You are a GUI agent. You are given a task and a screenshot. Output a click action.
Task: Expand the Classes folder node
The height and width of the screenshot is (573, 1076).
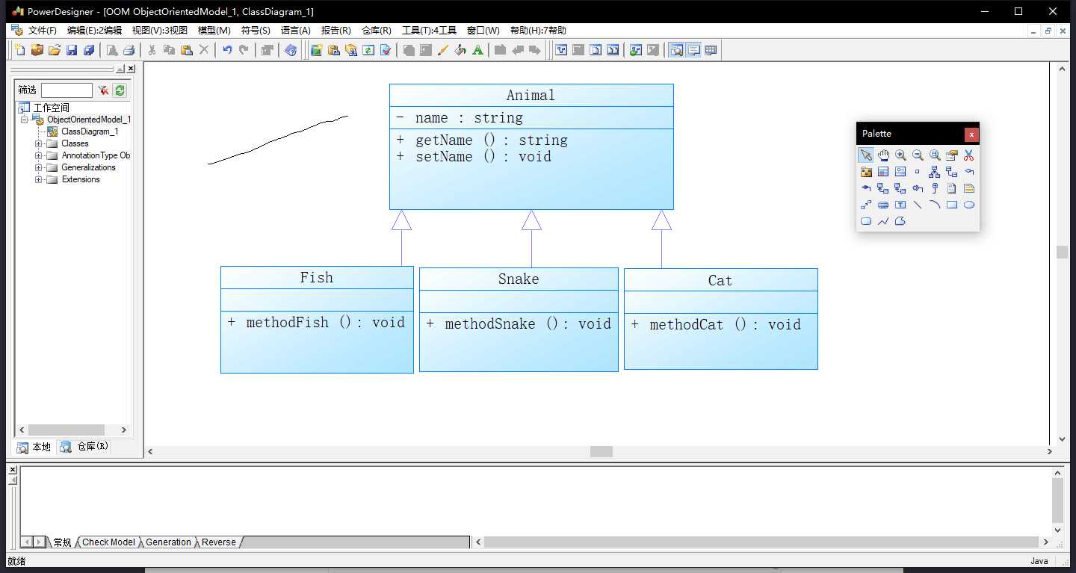point(39,143)
